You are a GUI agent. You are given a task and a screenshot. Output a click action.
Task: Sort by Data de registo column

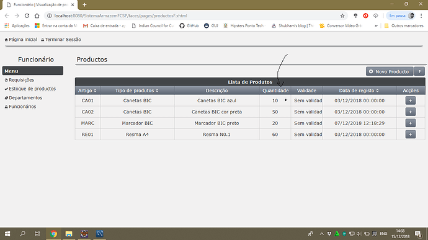359,91
